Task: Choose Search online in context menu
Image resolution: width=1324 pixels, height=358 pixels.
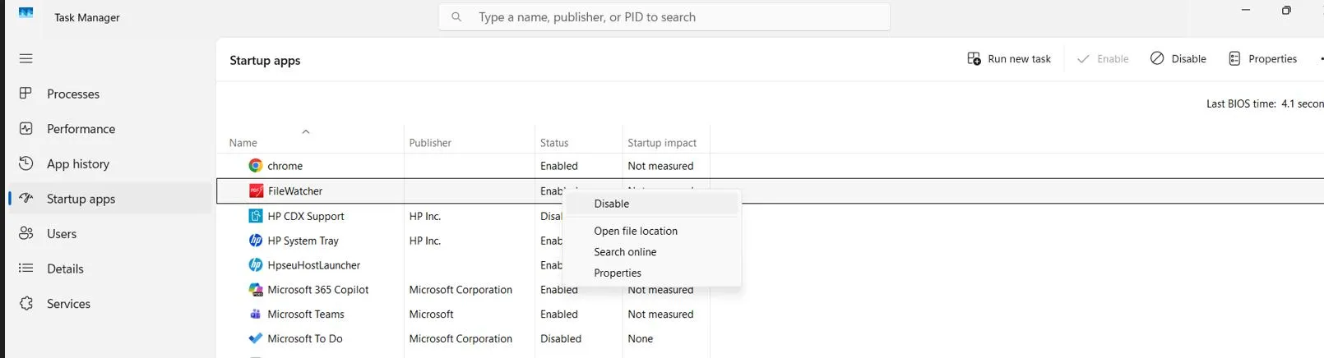Action: click(x=652, y=252)
